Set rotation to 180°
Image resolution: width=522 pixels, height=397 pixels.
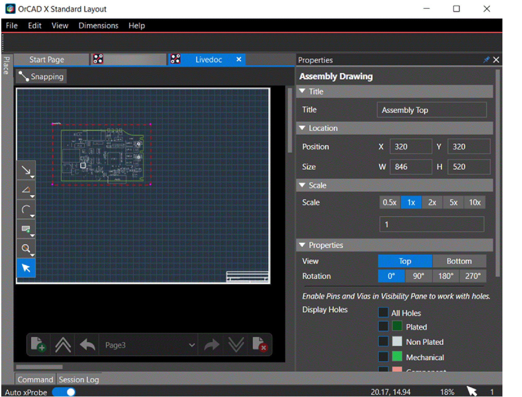[446, 276]
